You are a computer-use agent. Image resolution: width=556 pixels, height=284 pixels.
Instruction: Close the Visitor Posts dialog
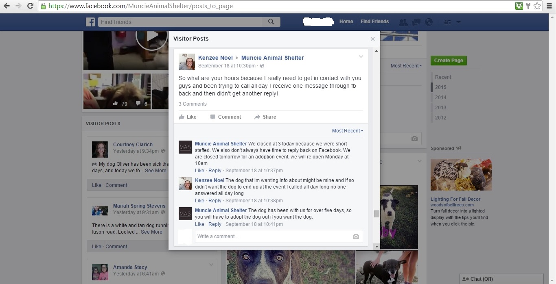373,39
